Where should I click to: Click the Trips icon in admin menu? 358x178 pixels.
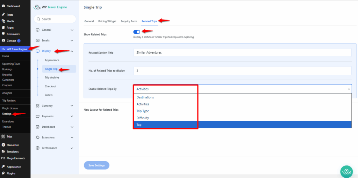(3, 136)
